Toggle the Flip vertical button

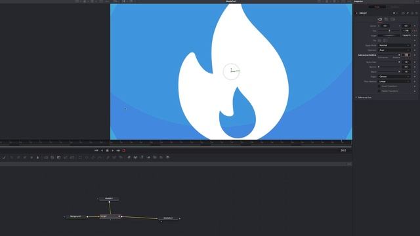pos(385,41)
